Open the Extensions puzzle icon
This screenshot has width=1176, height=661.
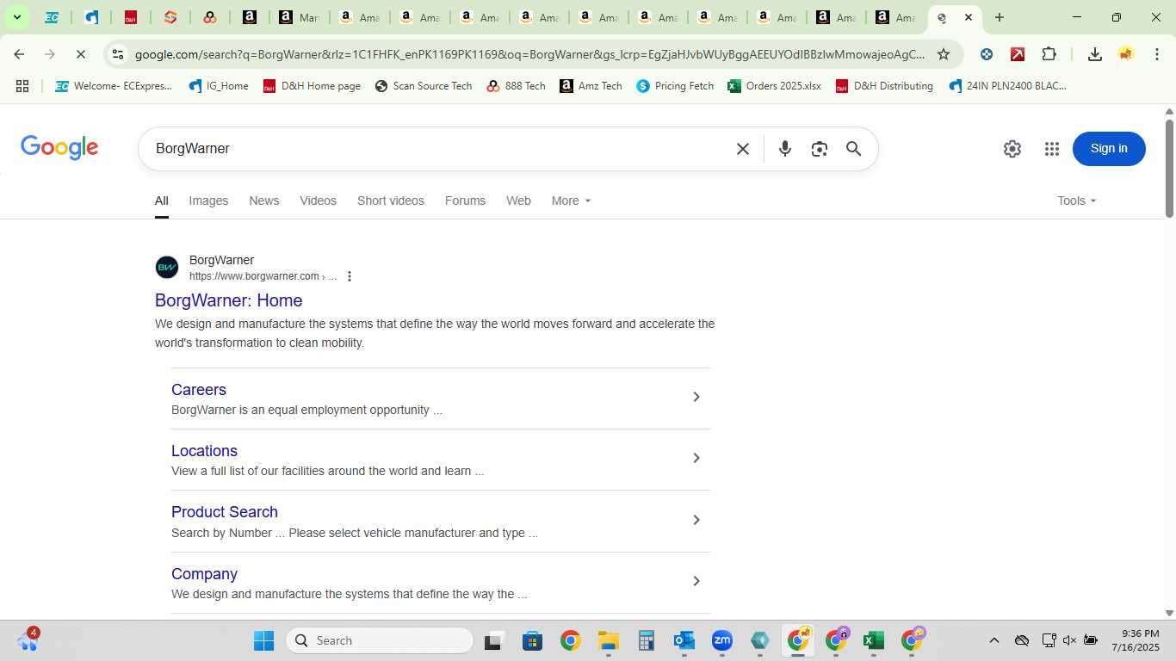1049,54
